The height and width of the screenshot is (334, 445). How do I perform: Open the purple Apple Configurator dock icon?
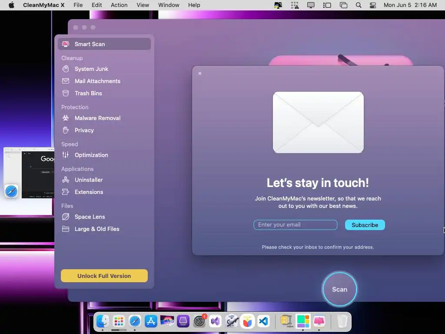pyautogui.click(x=183, y=321)
